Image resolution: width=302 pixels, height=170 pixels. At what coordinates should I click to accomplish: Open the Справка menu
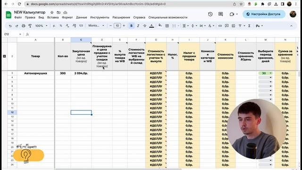point(139,17)
